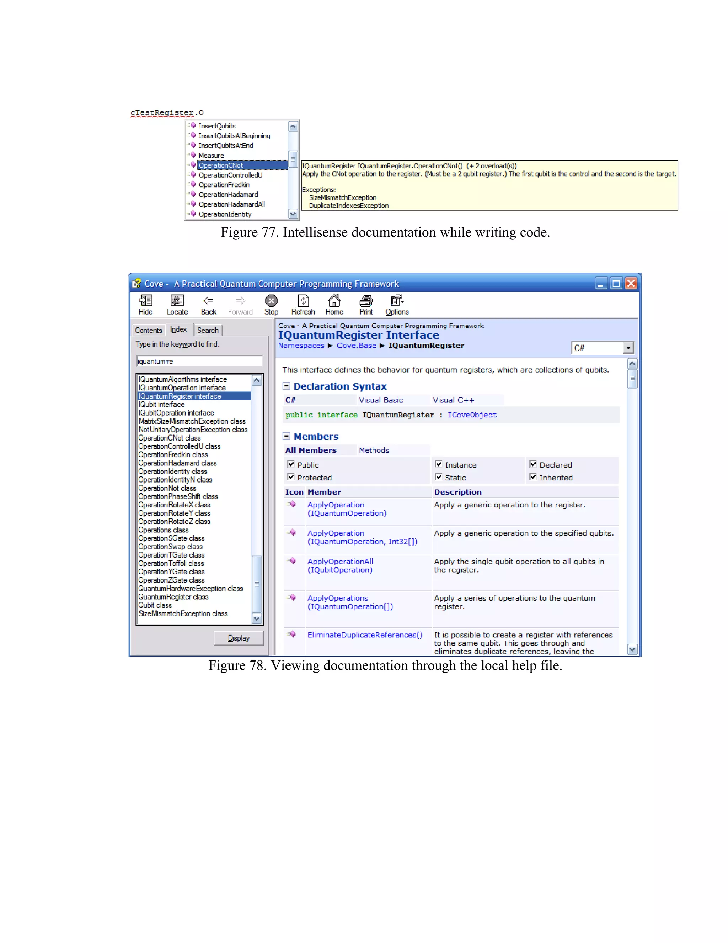The height and width of the screenshot is (943, 728).
Task: Click member icon for ApplyOperation(IQuantumOperation)
Action: pyautogui.click(x=292, y=504)
